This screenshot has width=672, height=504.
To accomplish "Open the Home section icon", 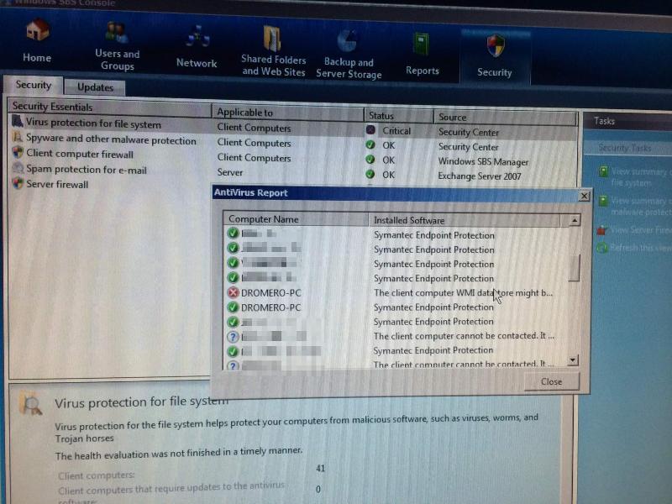I will pyautogui.click(x=37, y=31).
